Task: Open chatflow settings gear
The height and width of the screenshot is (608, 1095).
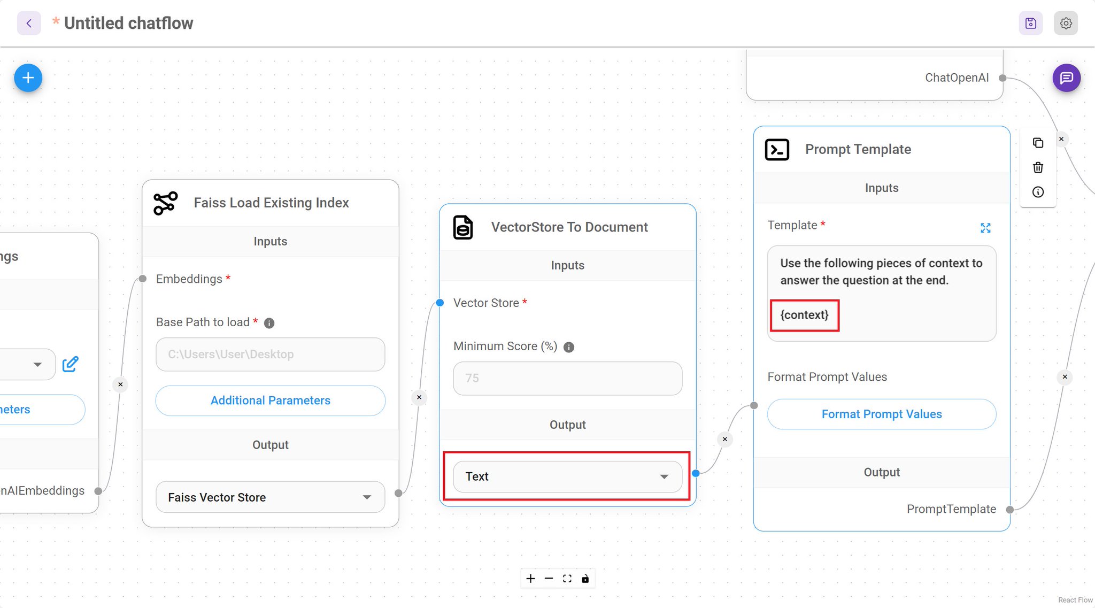Action: (1066, 23)
